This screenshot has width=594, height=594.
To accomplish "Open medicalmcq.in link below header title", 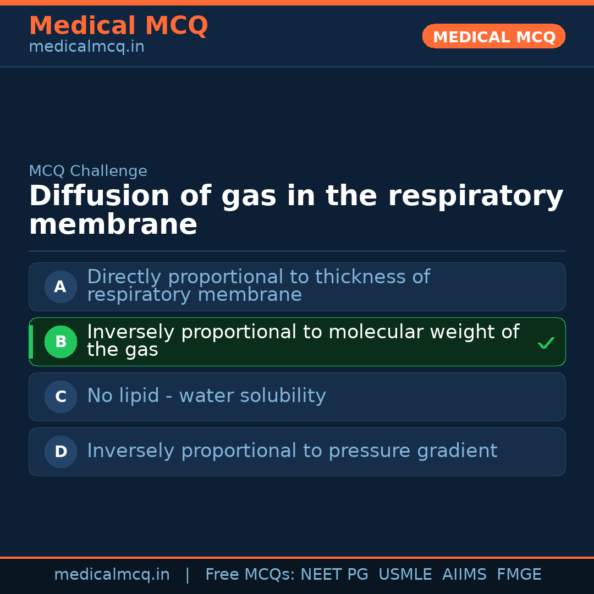I will (86, 47).
